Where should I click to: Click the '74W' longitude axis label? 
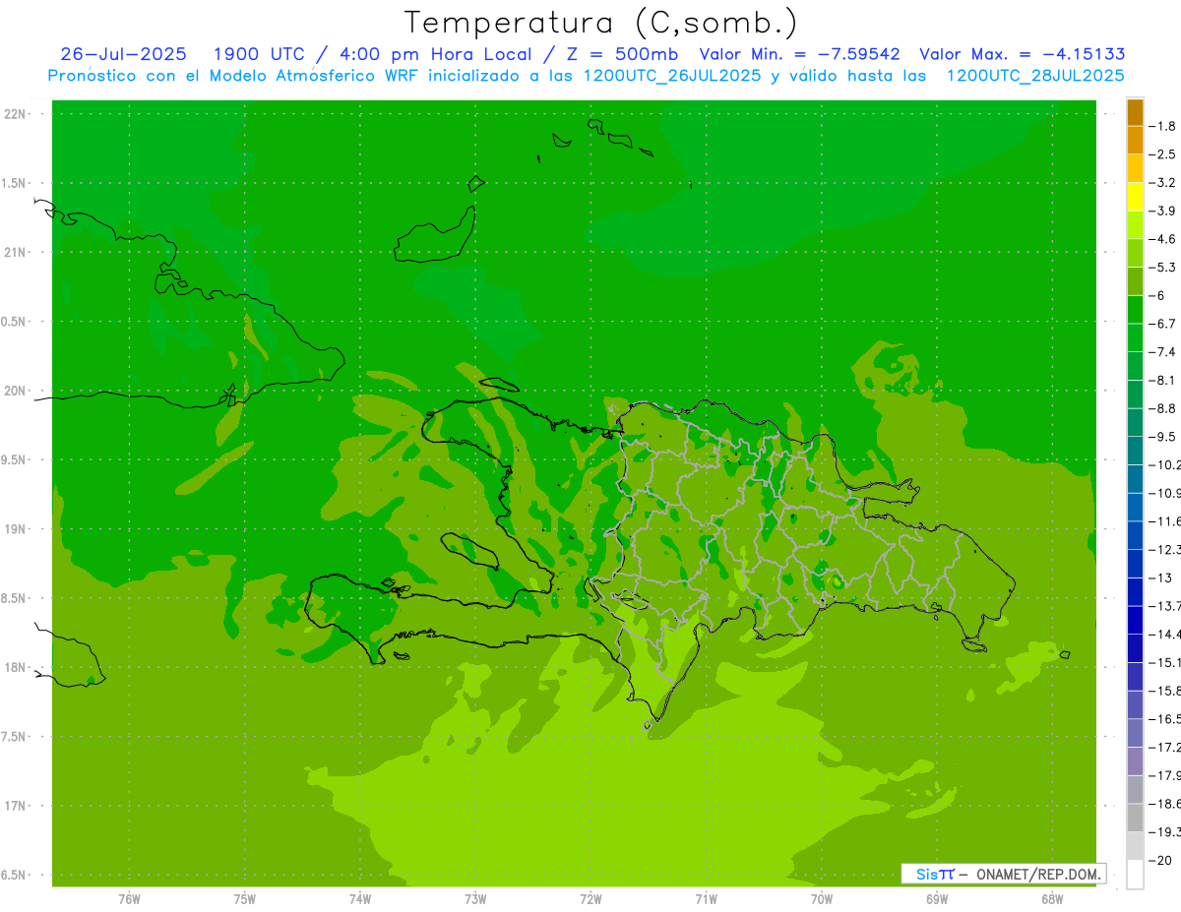click(360, 899)
